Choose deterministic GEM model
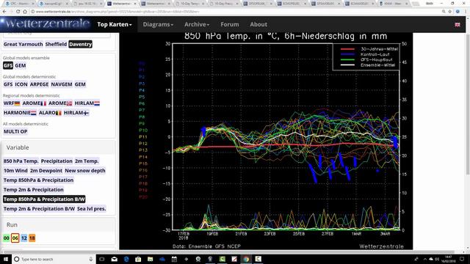Viewport: 470px width, 264px height. pos(80,84)
